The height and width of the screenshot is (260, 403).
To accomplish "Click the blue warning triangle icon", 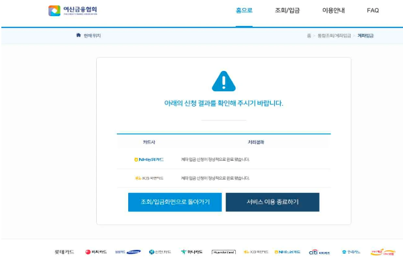I will coord(224,81).
